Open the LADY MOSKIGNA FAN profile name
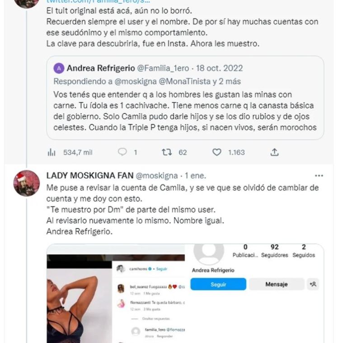The width and height of the screenshot is (347, 343). (89, 176)
